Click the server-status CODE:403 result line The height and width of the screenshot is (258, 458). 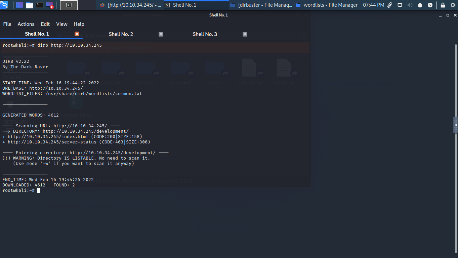click(x=76, y=142)
